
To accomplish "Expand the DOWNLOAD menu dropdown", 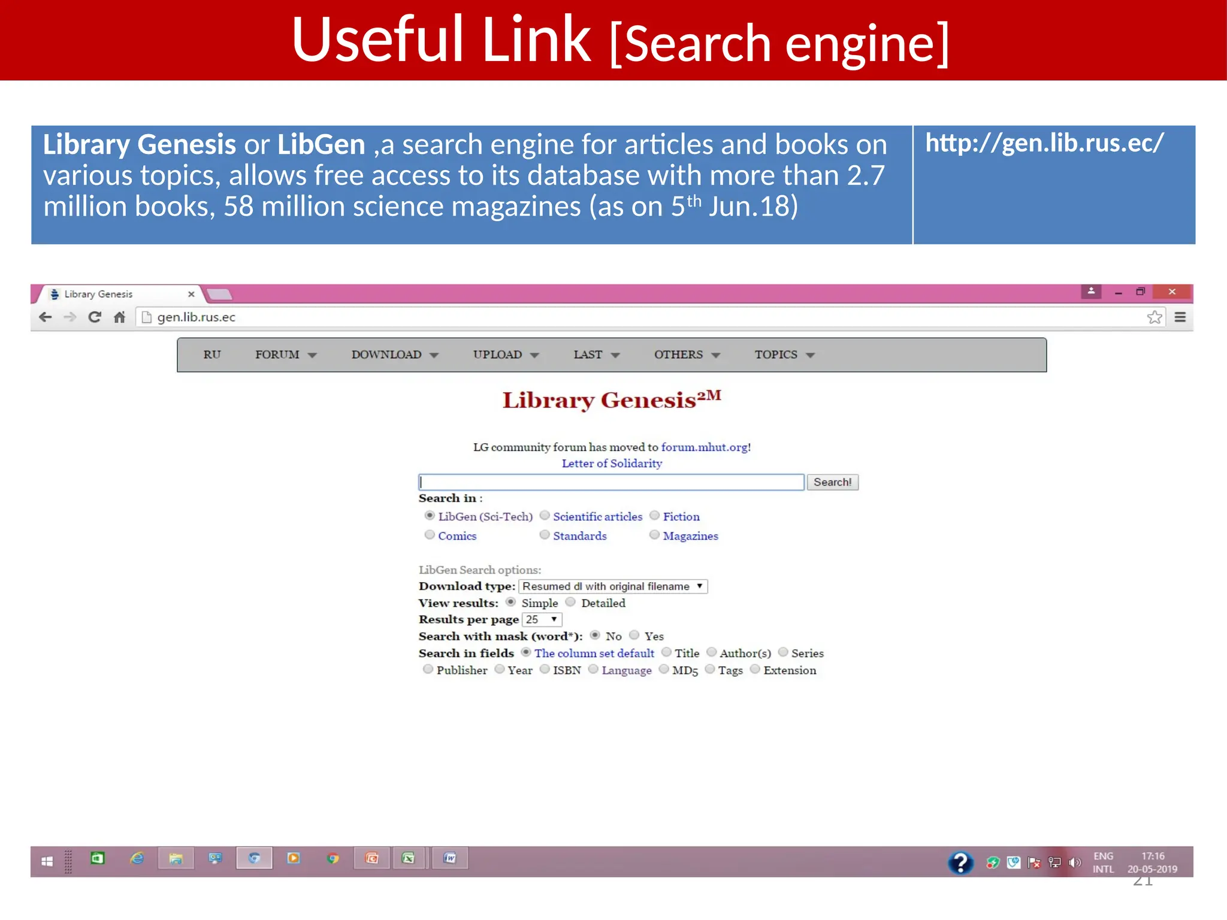I will (x=395, y=355).
